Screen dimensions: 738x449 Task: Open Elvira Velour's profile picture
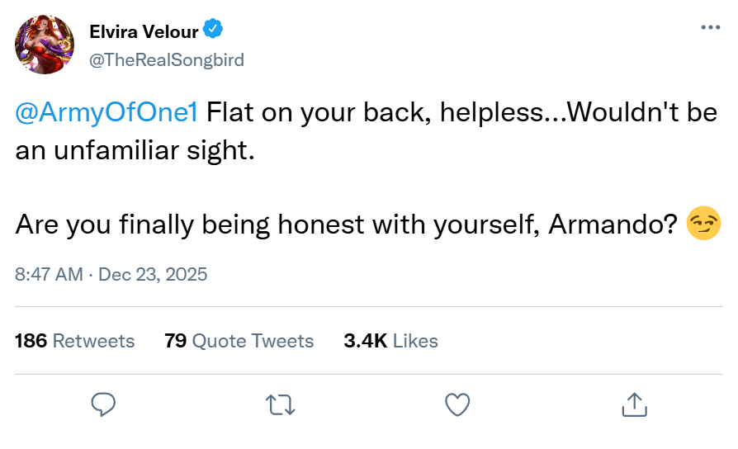click(x=45, y=45)
